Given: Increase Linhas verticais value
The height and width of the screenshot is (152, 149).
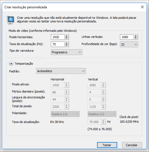Looking at the screenshot, I should pyautogui.click(x=135, y=36).
